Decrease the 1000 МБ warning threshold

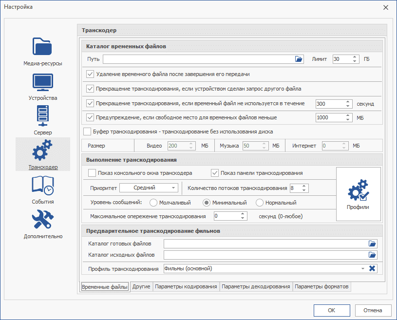coord(348,119)
